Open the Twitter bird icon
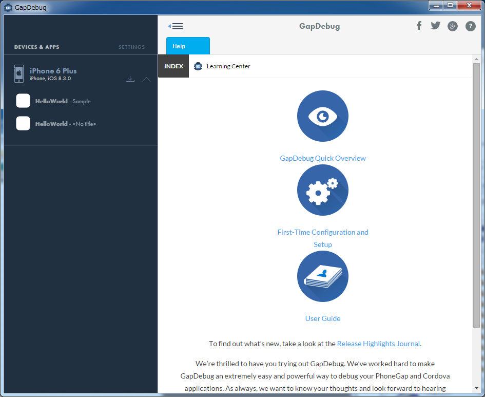Screen dimensions: 485x397 click(436, 26)
